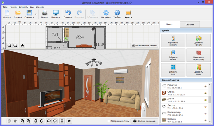Screen dimensions: 214x126
Task: Open Настройки gear icon
Action: pyautogui.click(x=106, y=13)
